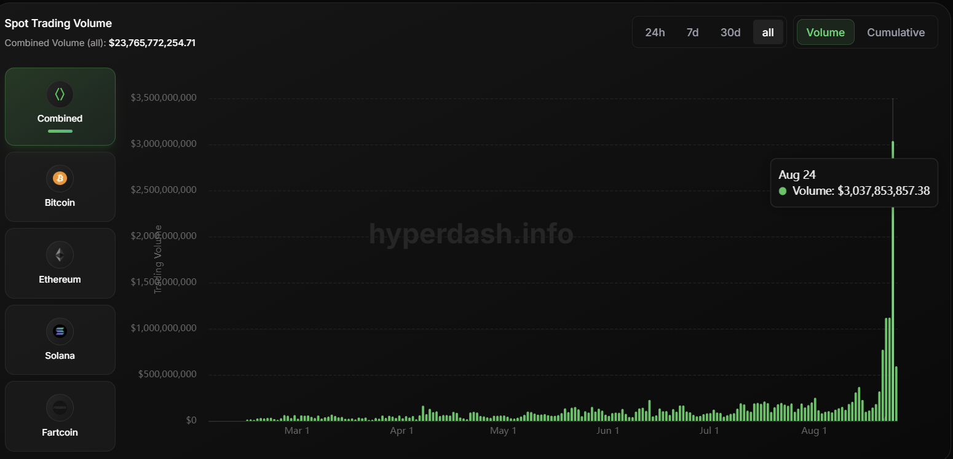Viewport: 953px width, 459px height.
Task: Select the Fartcoin icon
Action: point(60,407)
